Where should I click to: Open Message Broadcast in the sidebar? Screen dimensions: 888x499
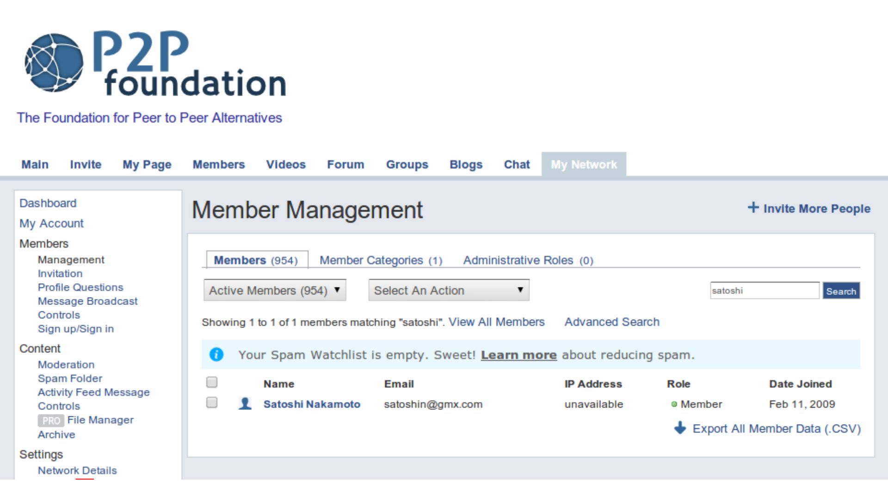[87, 301]
